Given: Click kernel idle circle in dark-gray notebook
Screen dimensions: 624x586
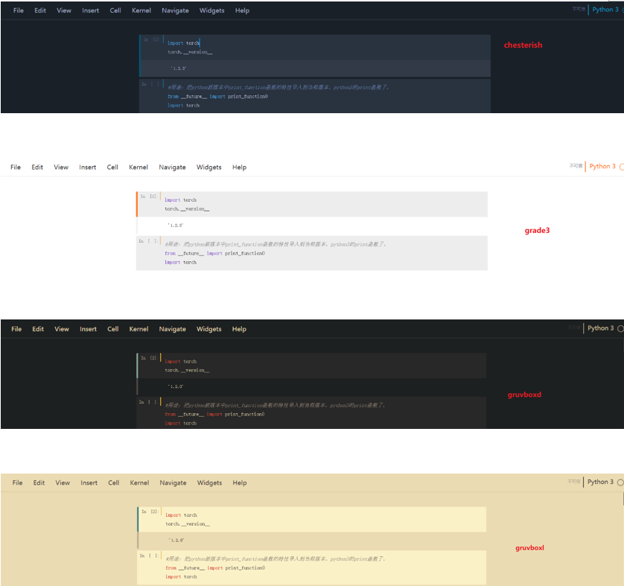Looking at the screenshot, I should (620, 328).
